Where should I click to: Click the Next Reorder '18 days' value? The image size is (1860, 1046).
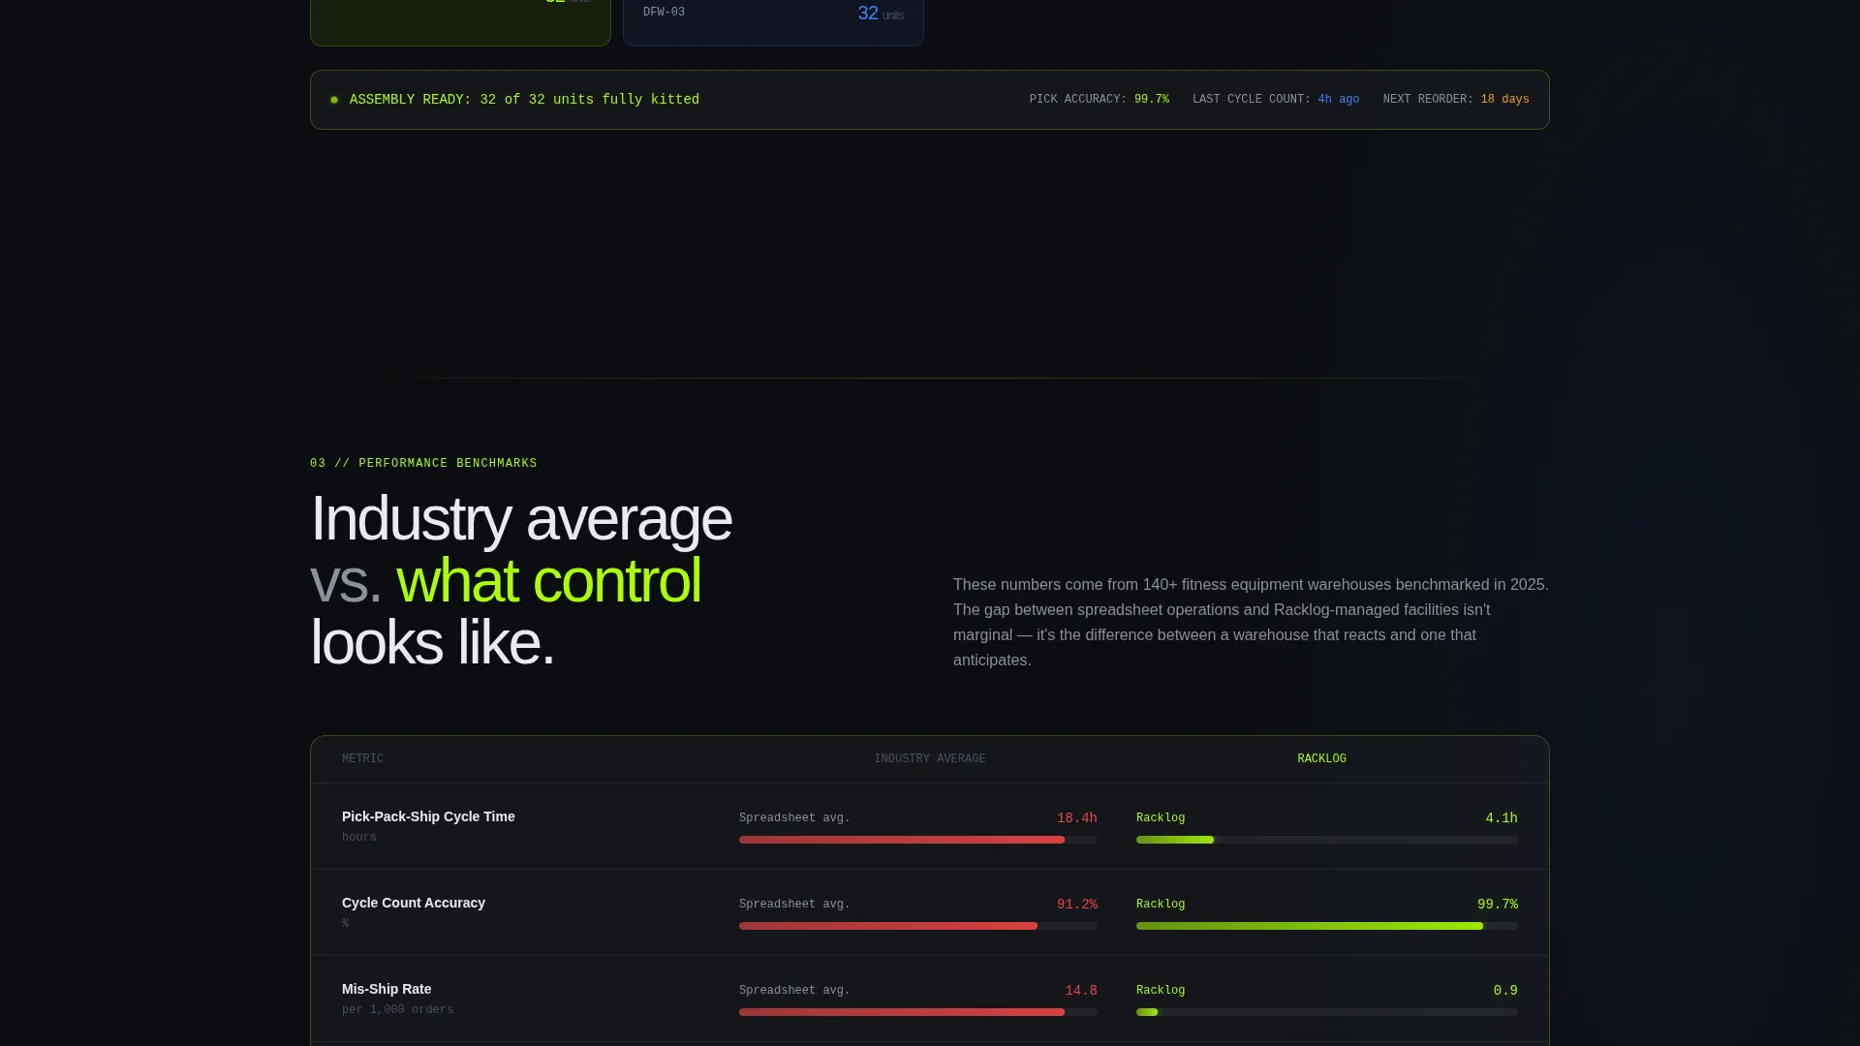[1504, 100]
